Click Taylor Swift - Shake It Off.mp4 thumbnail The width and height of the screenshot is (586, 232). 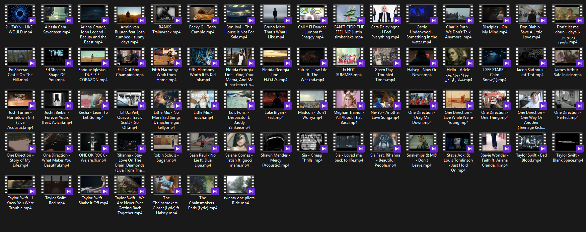click(93, 185)
